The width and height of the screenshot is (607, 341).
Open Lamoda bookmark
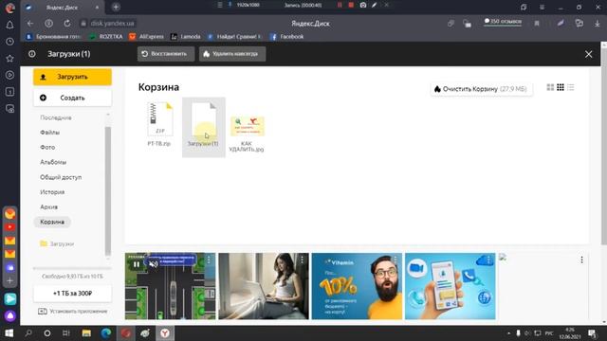click(x=186, y=37)
